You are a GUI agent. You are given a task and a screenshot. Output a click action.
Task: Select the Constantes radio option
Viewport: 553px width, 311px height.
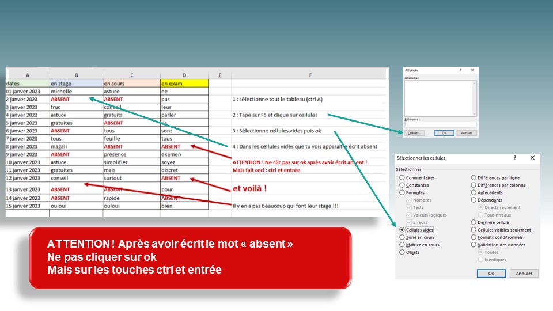pos(402,185)
